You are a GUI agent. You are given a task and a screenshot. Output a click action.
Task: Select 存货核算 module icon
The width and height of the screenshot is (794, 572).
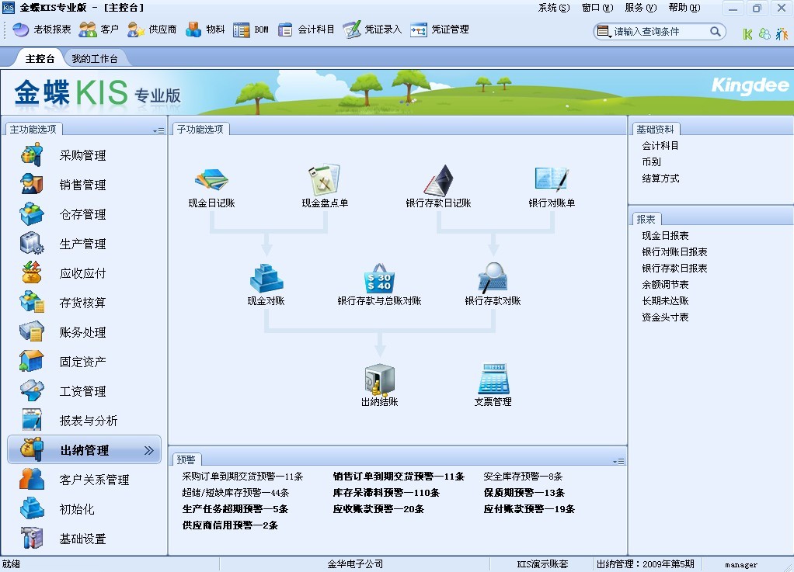31,302
